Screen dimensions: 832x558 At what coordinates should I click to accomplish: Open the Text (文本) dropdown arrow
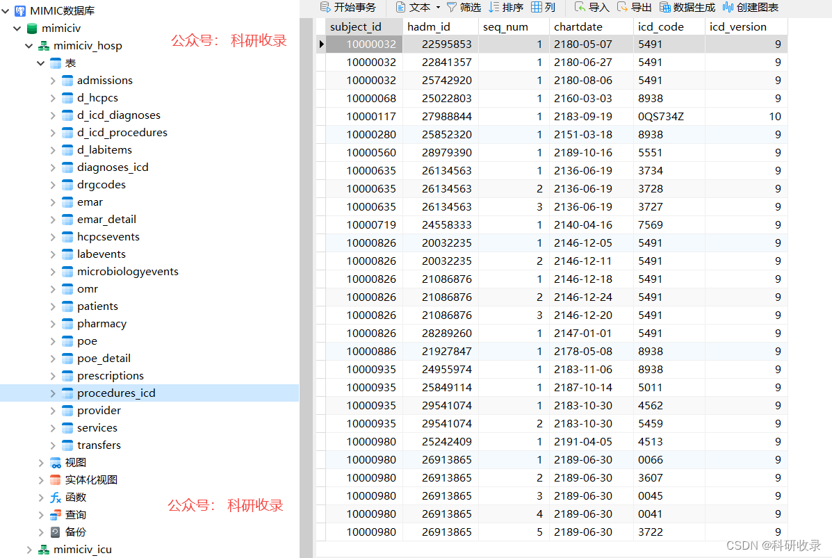(439, 8)
